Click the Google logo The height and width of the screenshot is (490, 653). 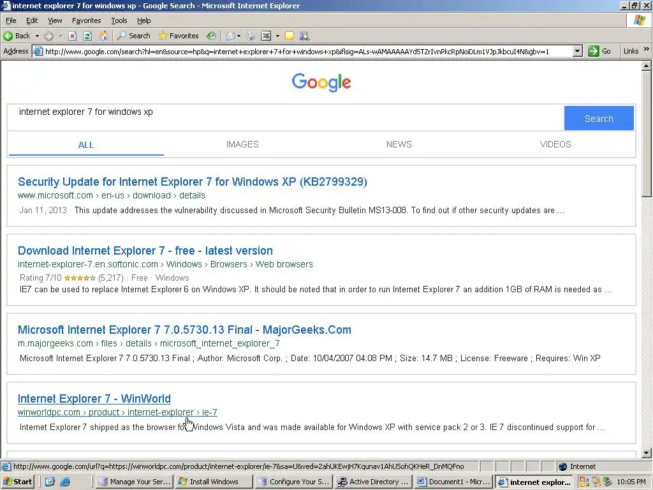click(x=321, y=82)
